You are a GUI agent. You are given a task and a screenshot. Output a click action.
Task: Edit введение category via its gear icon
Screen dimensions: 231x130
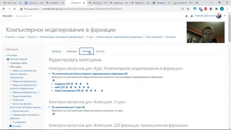coord(76,84)
